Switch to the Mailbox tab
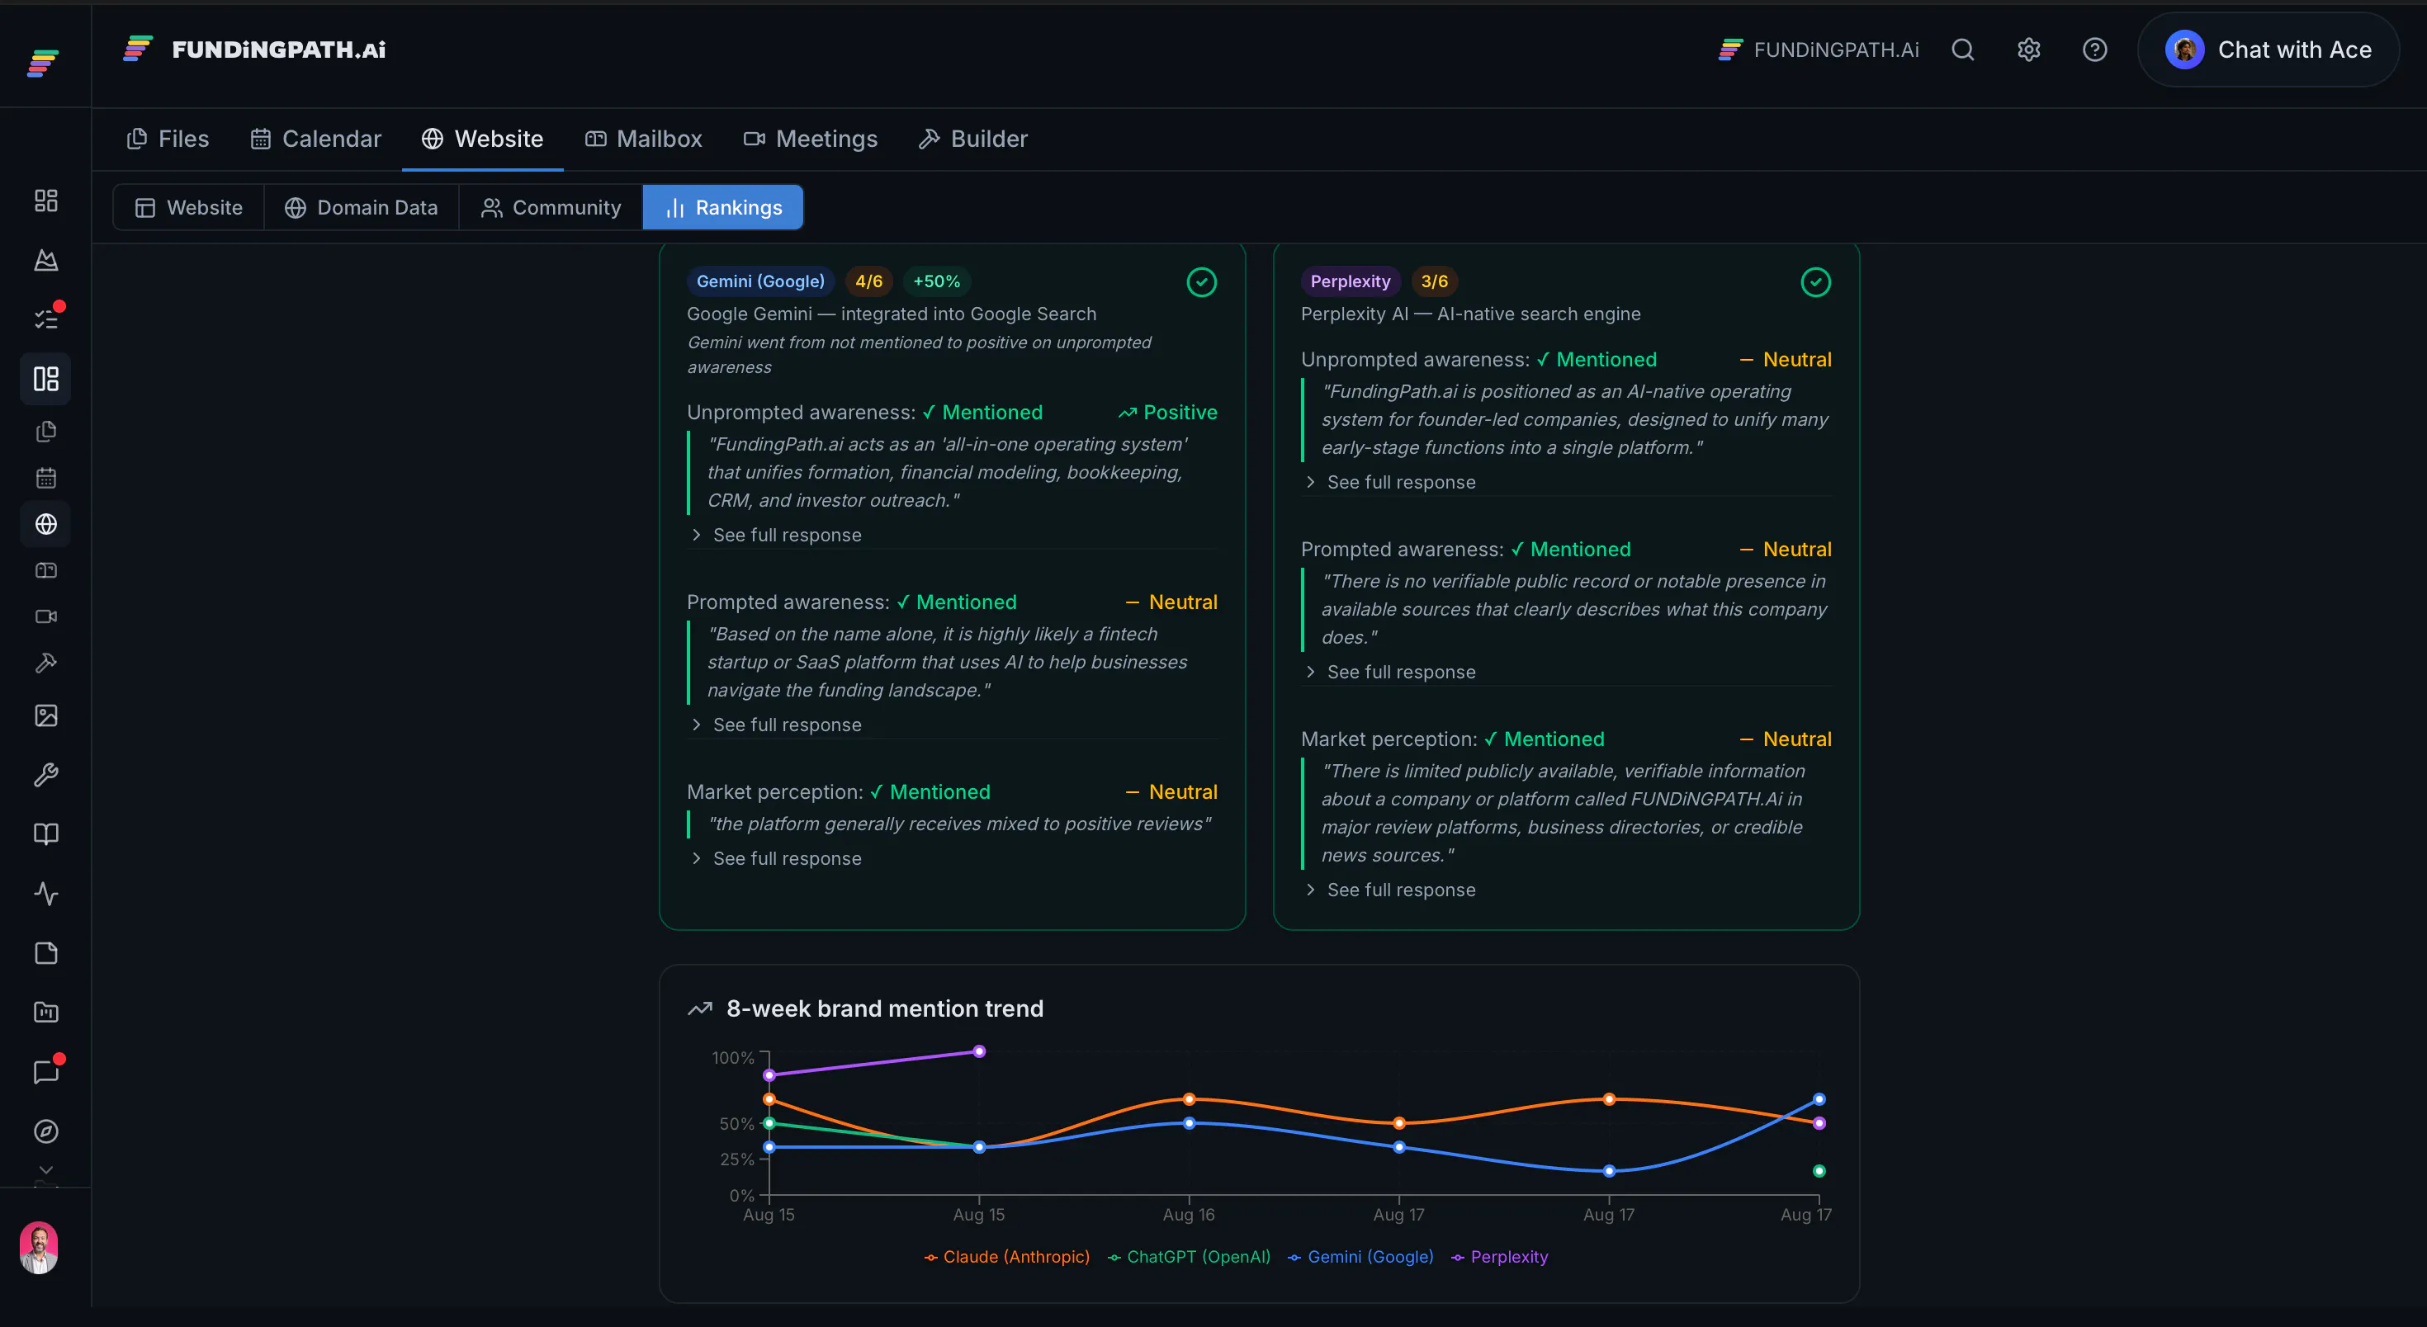The image size is (2427, 1327). point(644,139)
